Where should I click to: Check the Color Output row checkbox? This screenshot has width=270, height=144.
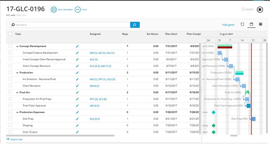[10, 132]
